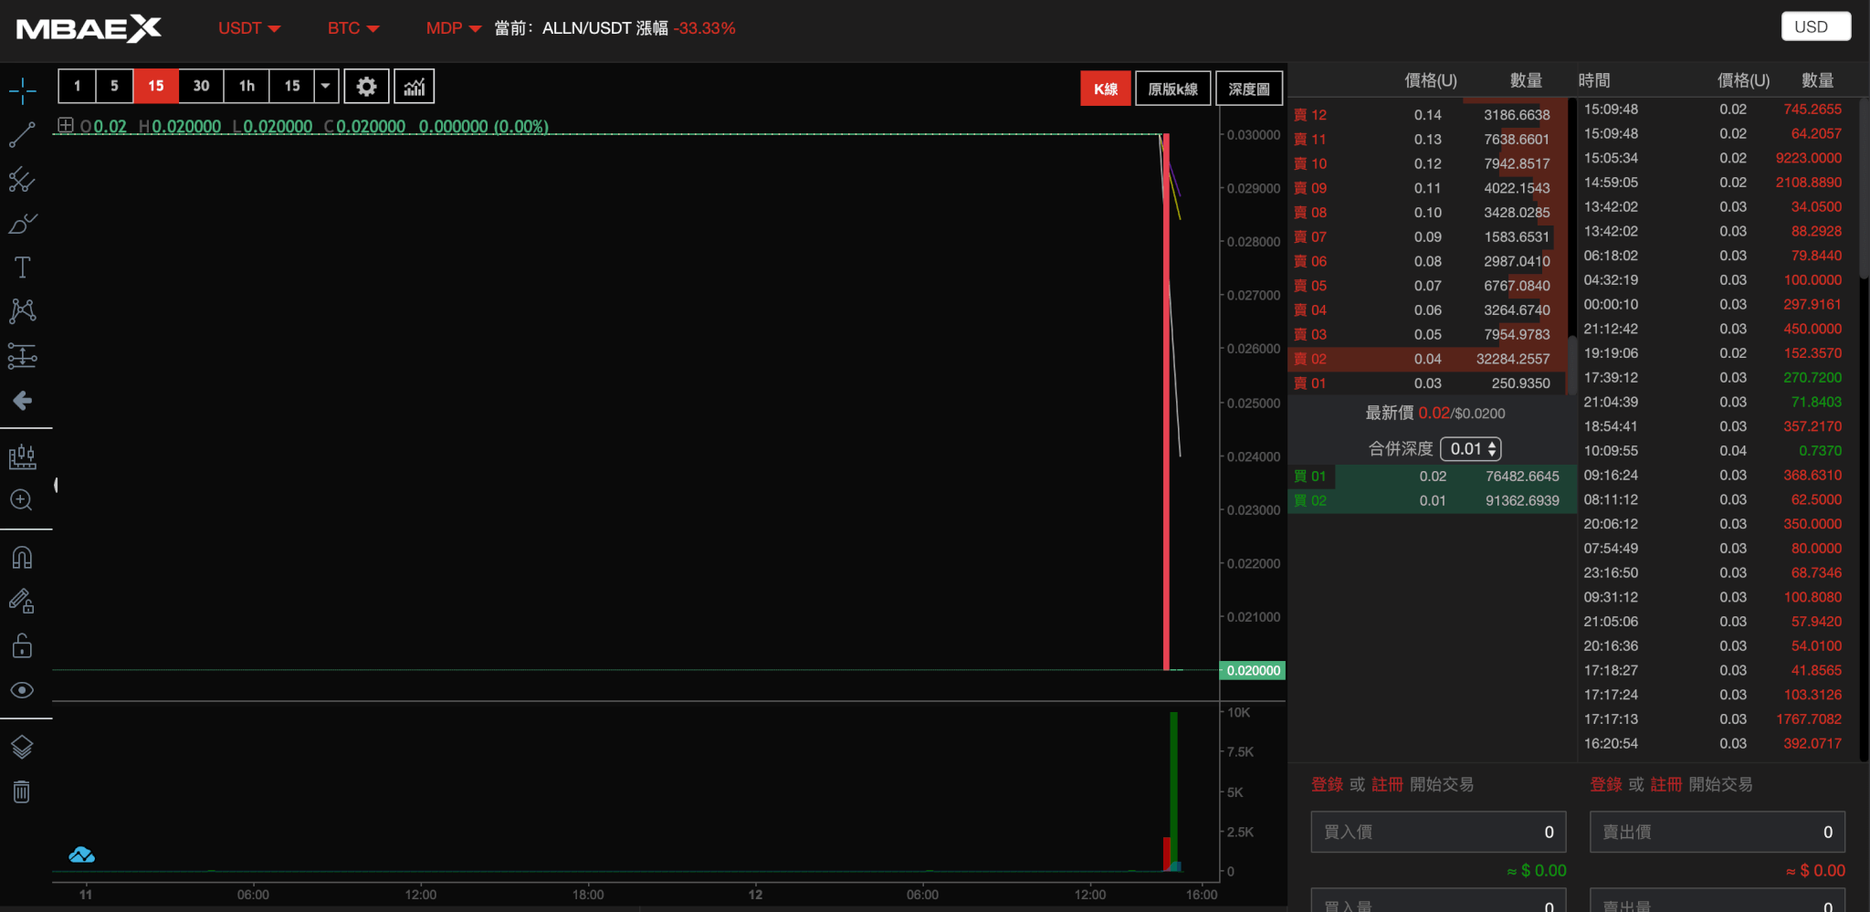Focus the 賣出價 price input
Screen dimensions: 1870x912
1718,832
